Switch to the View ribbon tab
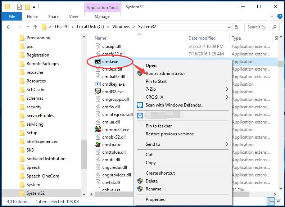Image resolution: width=285 pixels, height=207 pixels. coord(73,17)
